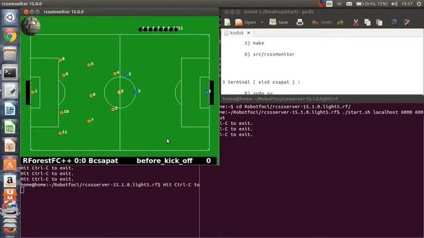Open the sound volume indicator
This screenshot has height=238, width=424.
click(x=394, y=4)
